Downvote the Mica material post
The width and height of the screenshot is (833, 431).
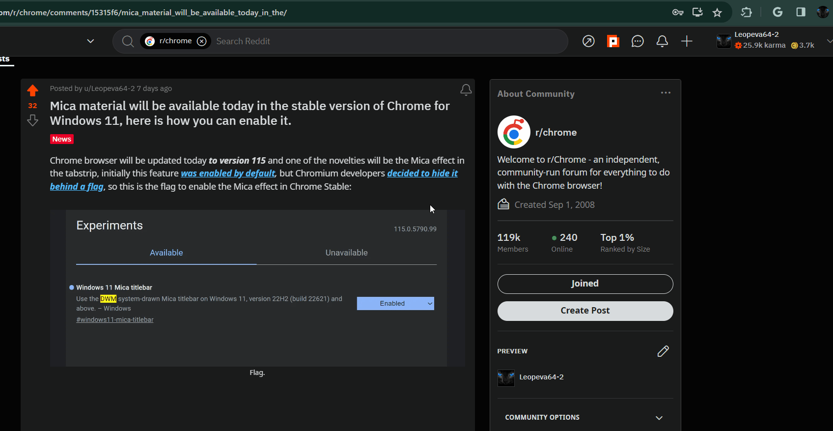[x=32, y=120]
